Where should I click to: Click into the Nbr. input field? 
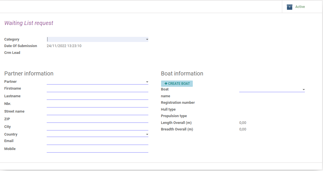pyautogui.click(x=97, y=105)
